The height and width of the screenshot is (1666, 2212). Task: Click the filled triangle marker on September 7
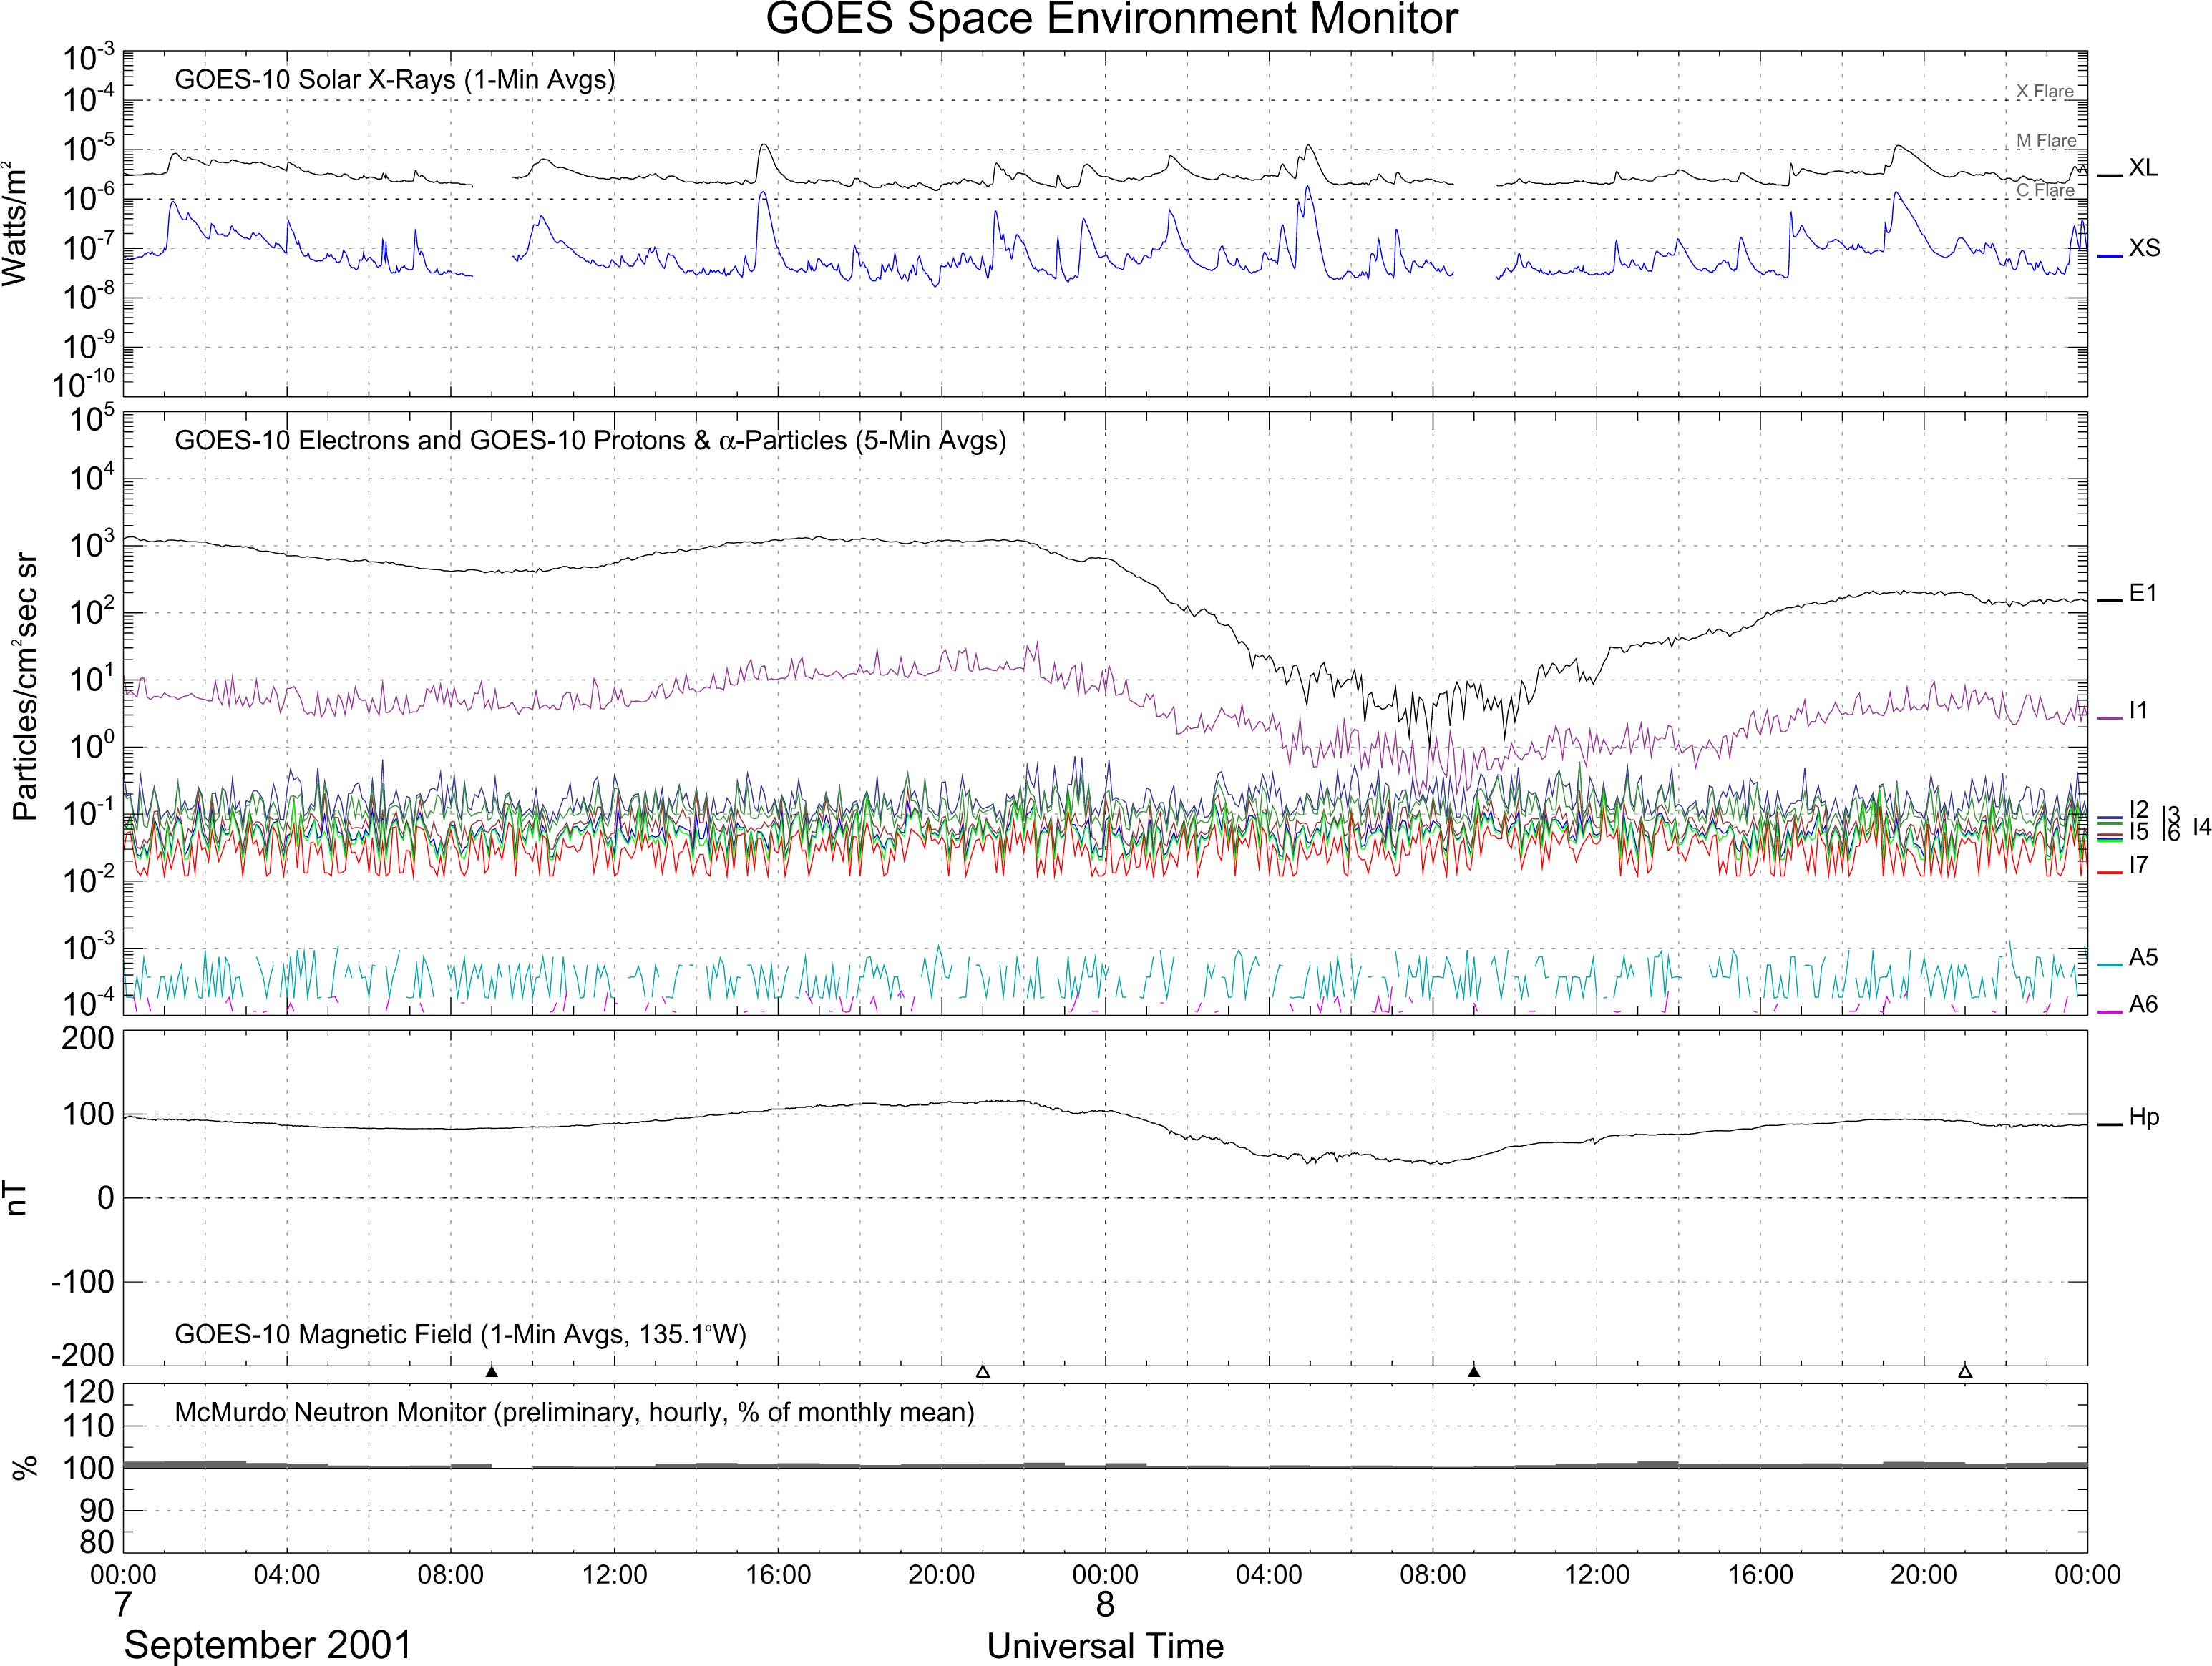point(491,1371)
